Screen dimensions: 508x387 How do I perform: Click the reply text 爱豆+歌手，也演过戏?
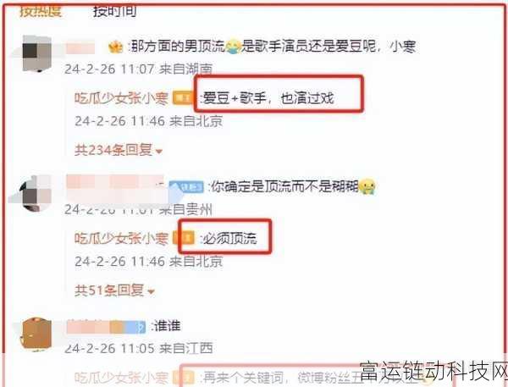tap(268, 98)
